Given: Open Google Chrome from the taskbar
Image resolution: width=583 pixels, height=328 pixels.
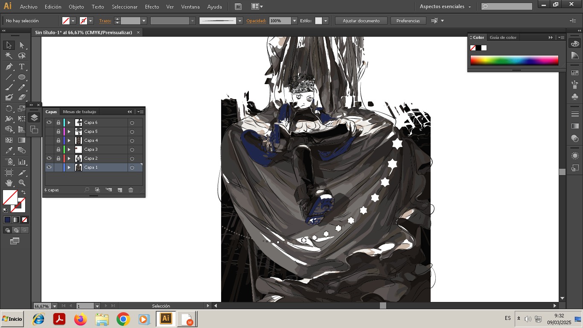Looking at the screenshot, I should coord(123,319).
